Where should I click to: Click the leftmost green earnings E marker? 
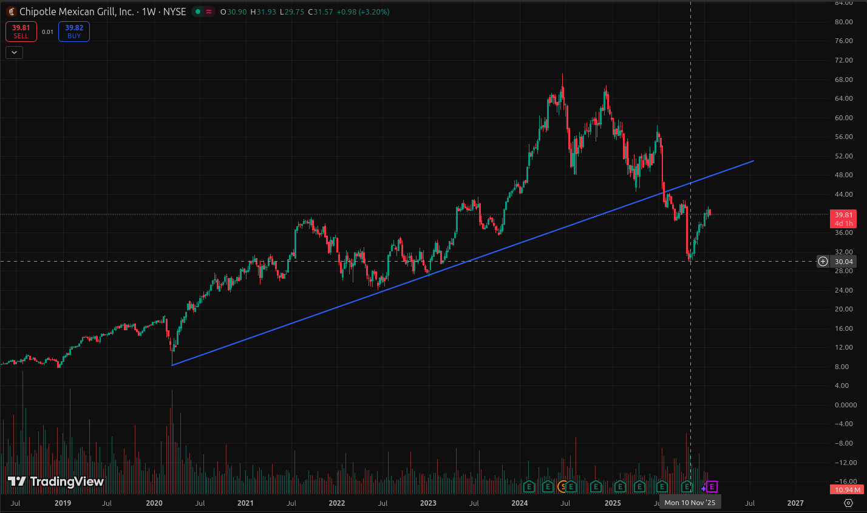pos(529,486)
